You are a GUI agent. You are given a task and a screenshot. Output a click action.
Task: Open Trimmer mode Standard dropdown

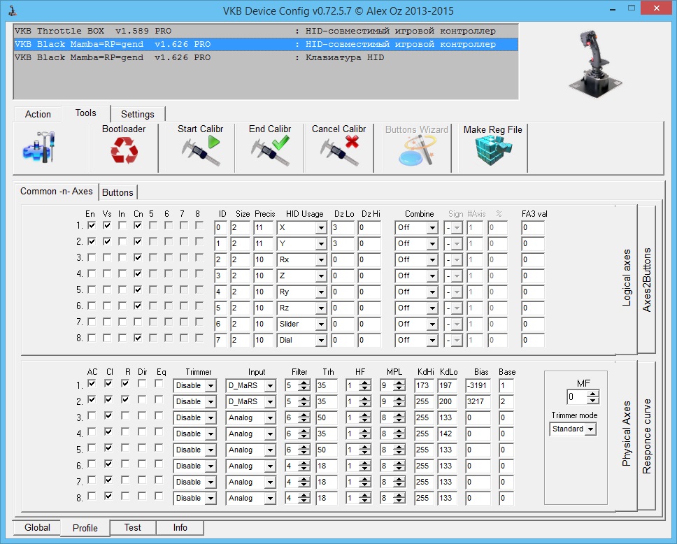(591, 429)
